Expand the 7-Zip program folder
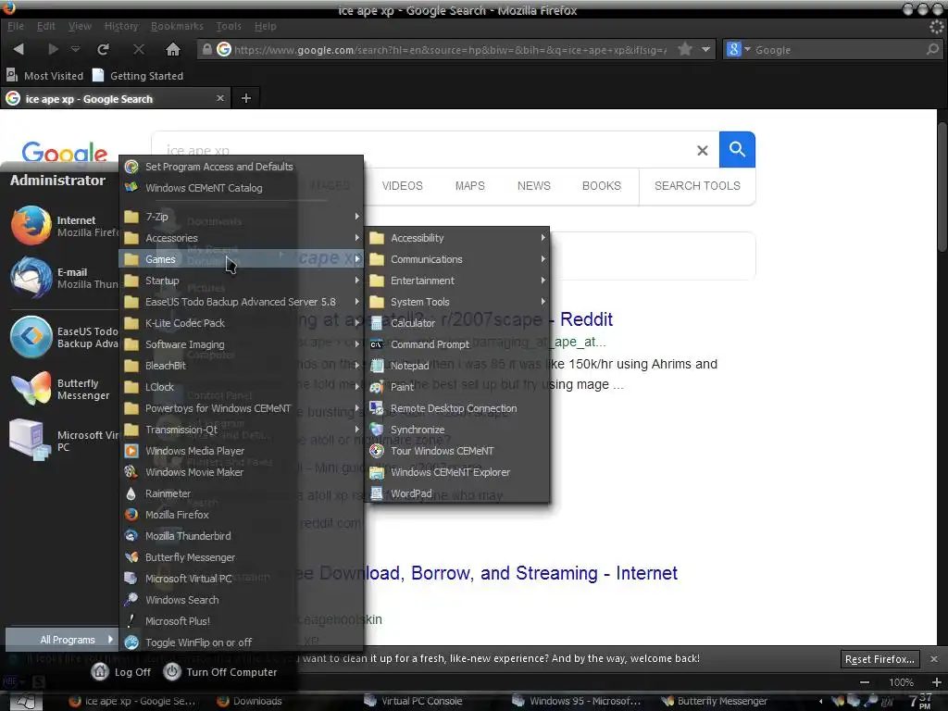Screen dimensions: 948x711 (x=242, y=217)
